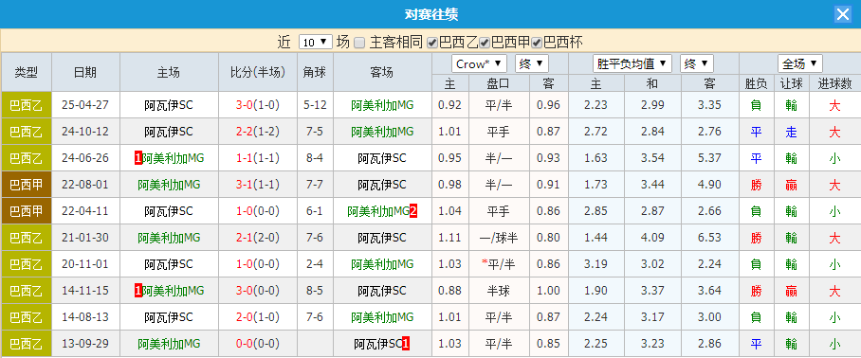The width and height of the screenshot is (861, 358).
Task: Click the 巴西乙 tag on row 25-04-27
Action: pos(27,105)
